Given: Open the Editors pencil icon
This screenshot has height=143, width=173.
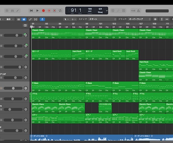Looking at the screenshot, I should tap(18, 11).
